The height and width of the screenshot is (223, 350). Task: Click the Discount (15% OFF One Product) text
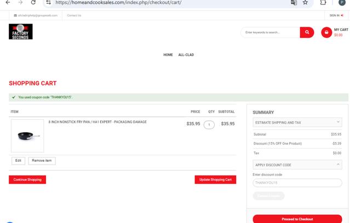click(278, 143)
